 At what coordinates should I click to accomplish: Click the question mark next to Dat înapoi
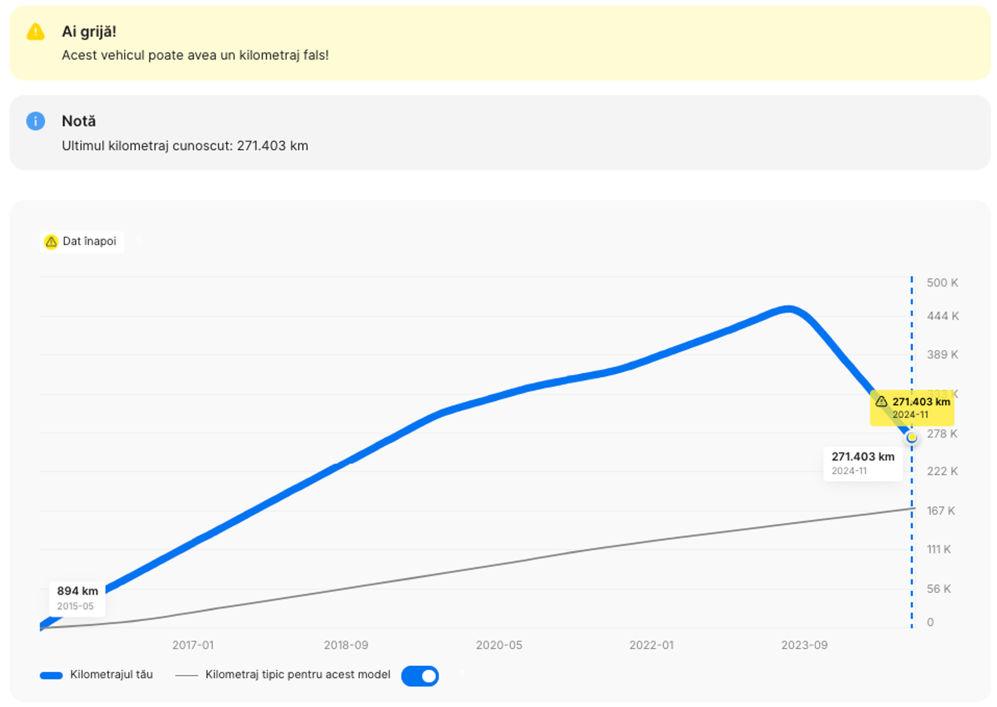[139, 241]
